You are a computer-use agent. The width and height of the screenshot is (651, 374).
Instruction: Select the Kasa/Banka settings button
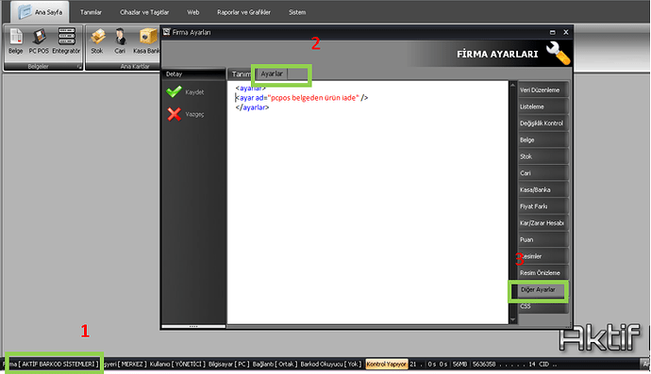click(542, 190)
